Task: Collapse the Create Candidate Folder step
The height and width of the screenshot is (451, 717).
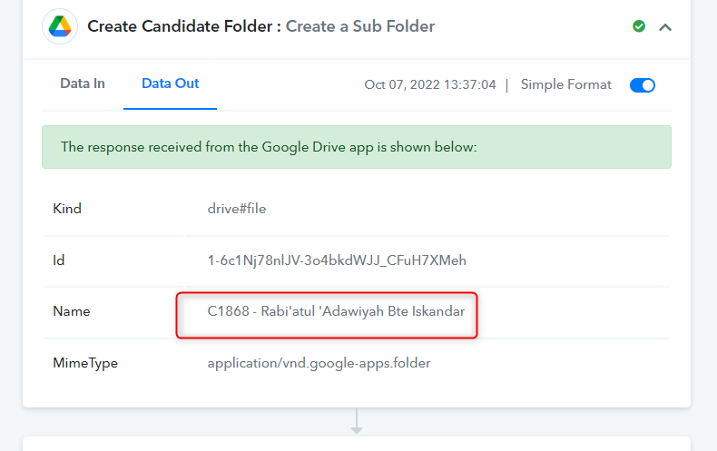Action: coord(665,27)
